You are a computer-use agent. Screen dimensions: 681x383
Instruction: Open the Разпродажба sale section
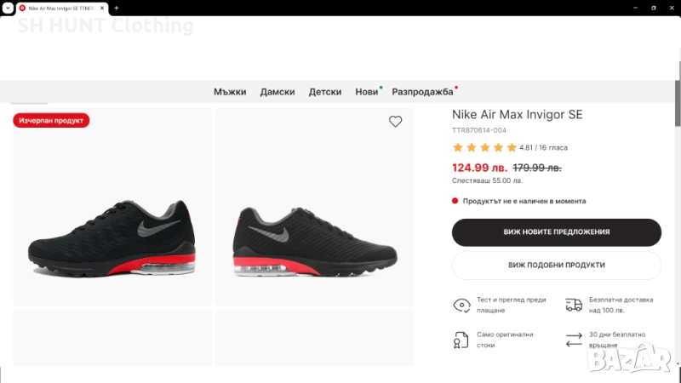point(422,92)
